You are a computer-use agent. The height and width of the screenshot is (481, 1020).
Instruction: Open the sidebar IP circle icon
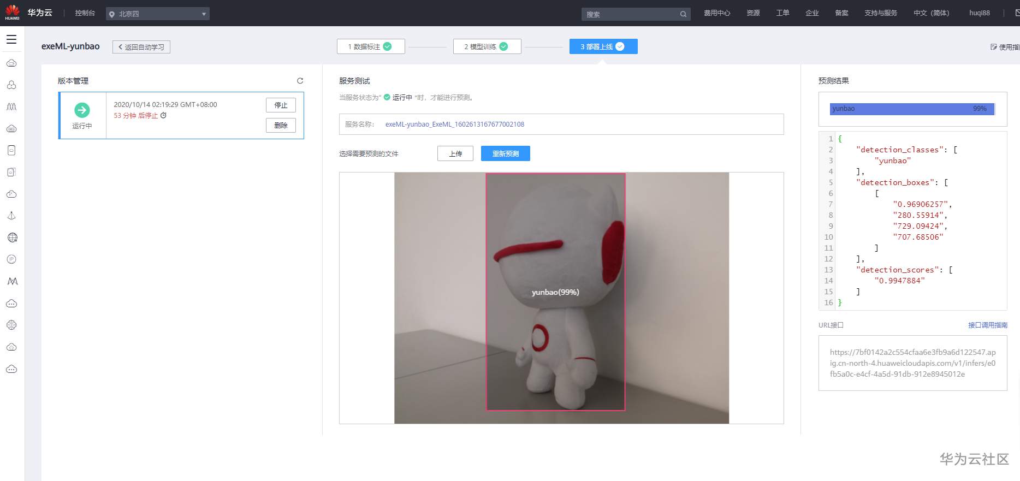click(11, 259)
